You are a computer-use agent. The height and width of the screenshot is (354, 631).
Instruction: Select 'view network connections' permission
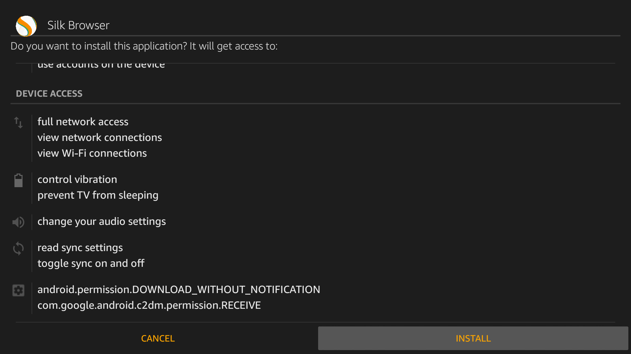coord(100,137)
